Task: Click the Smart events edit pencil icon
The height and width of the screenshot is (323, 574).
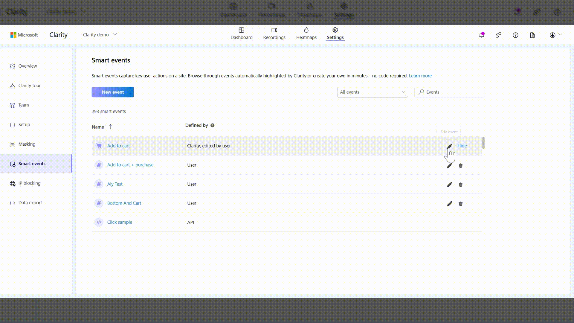Action: click(x=449, y=146)
